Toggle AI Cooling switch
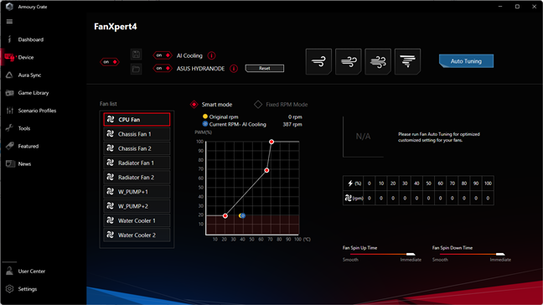Viewport: 543px width, 305px height. 163,55
